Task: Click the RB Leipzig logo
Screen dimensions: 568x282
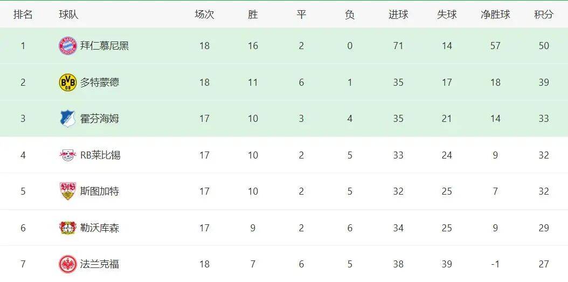Action: click(68, 155)
